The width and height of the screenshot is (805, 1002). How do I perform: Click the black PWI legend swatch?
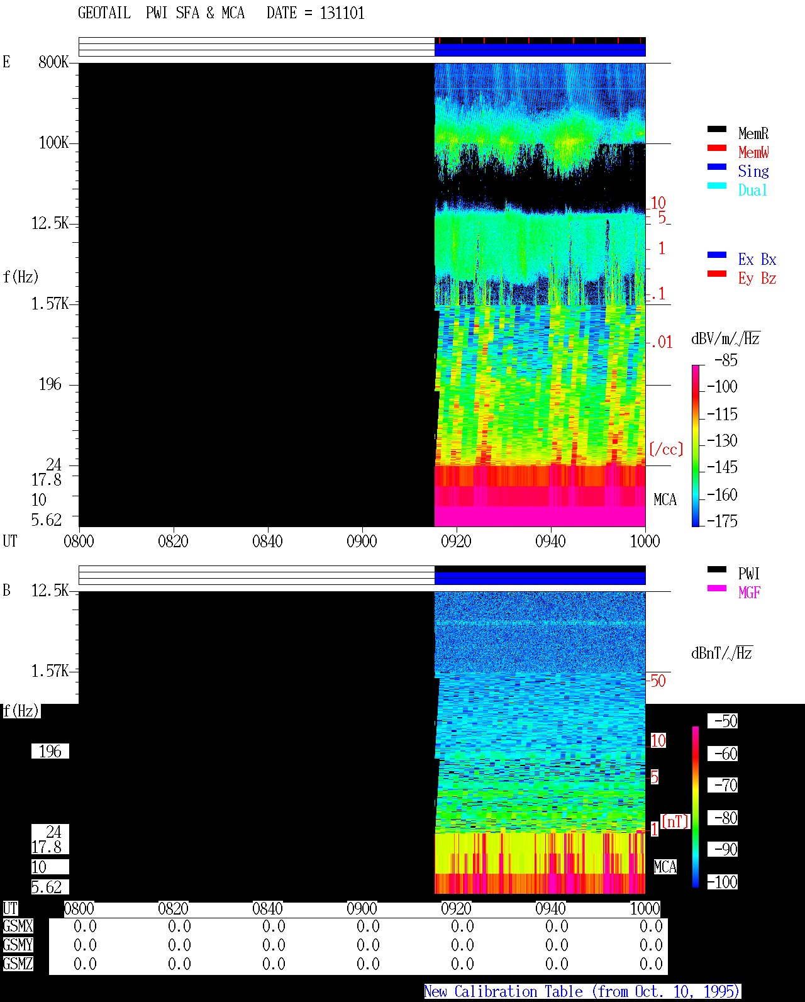717,570
